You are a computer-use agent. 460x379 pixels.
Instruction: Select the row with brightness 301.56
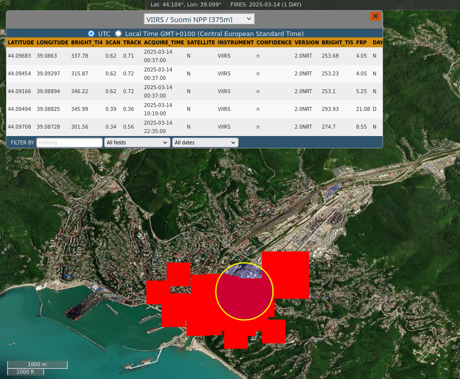[x=79, y=127]
